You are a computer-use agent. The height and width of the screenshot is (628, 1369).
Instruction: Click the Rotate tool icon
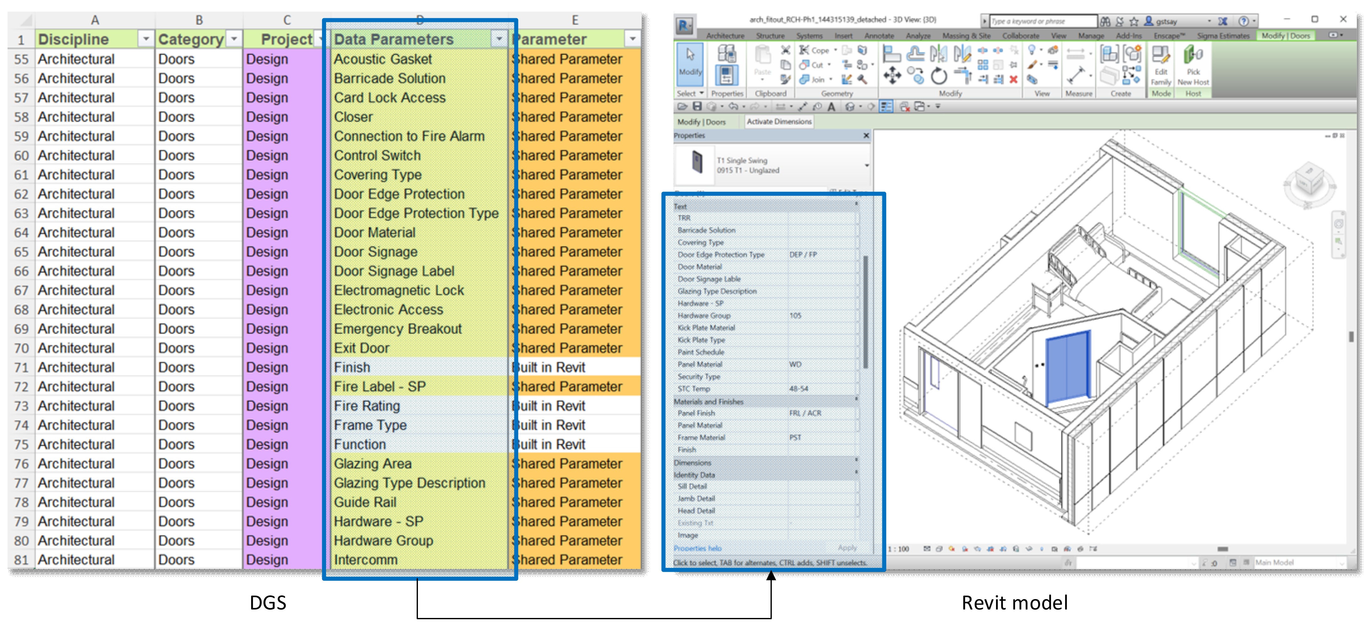point(939,76)
